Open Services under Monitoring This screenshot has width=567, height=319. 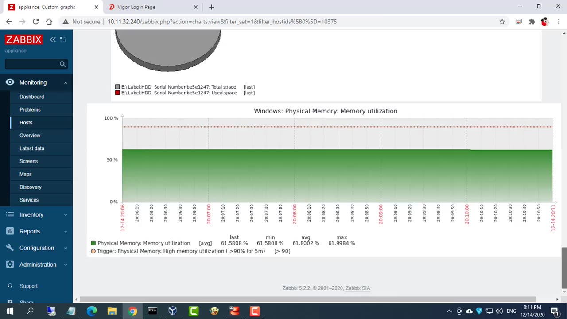tap(29, 200)
